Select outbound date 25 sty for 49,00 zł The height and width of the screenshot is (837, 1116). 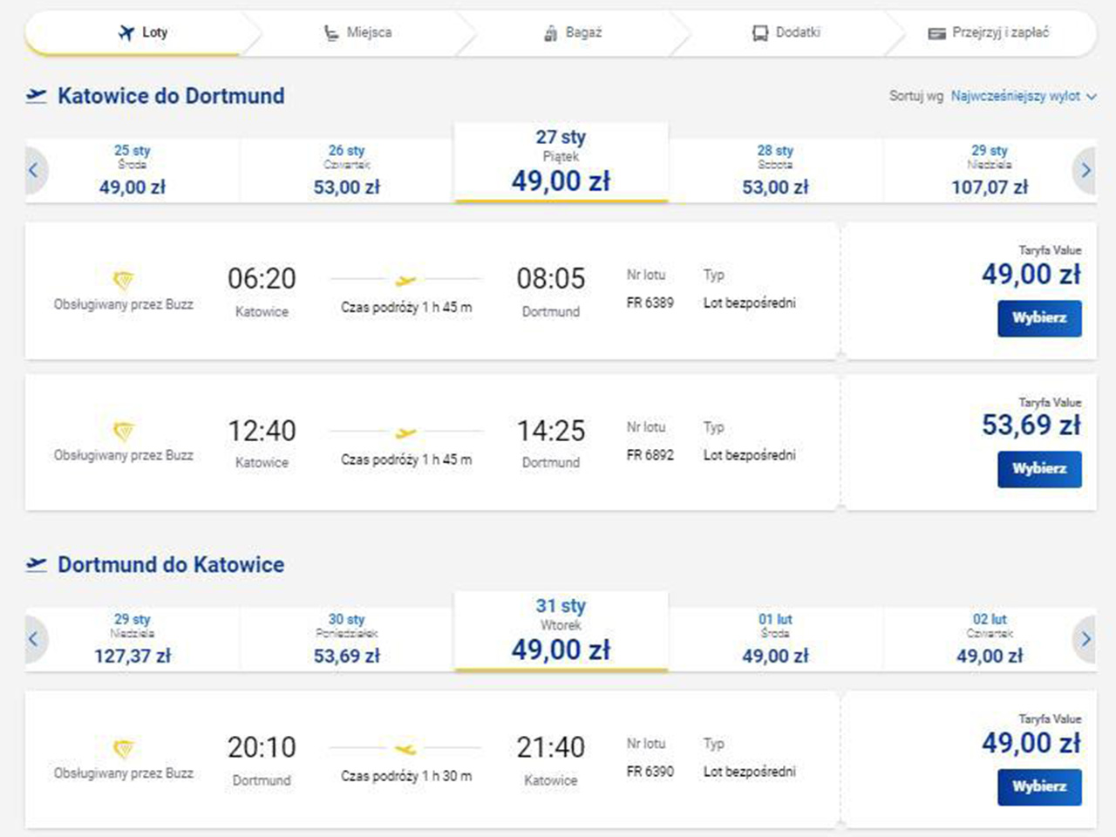click(x=133, y=170)
